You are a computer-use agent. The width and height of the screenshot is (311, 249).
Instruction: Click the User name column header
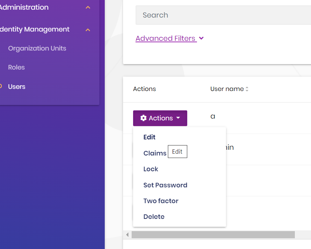(x=227, y=89)
